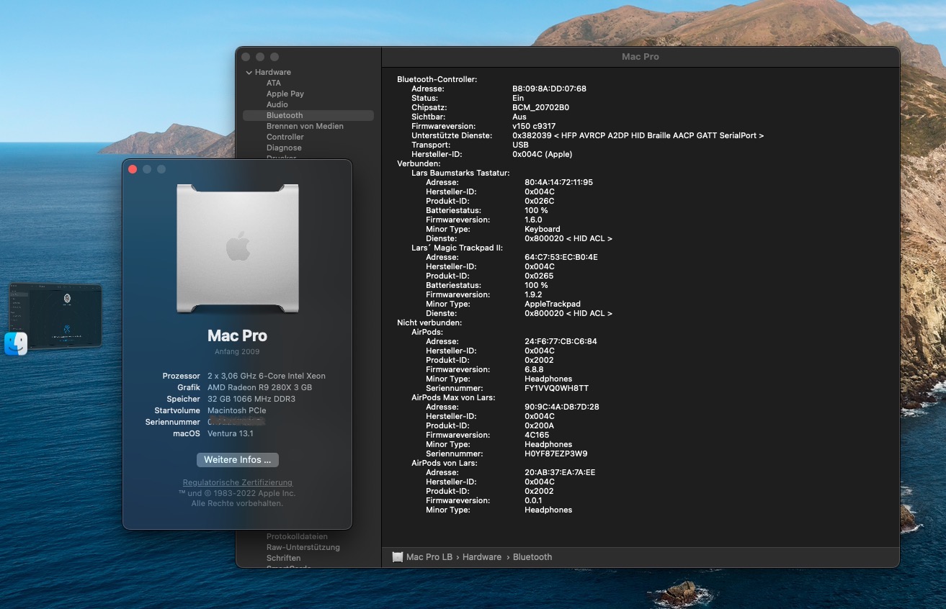Click firmware version v150 c9317
Screen dimensions: 946x609
[534, 126]
